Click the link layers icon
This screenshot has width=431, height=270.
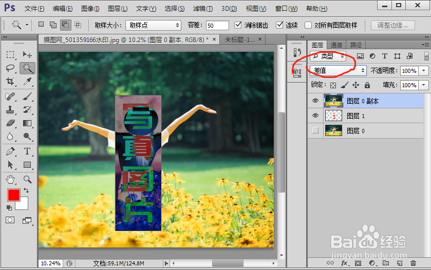tap(330, 263)
